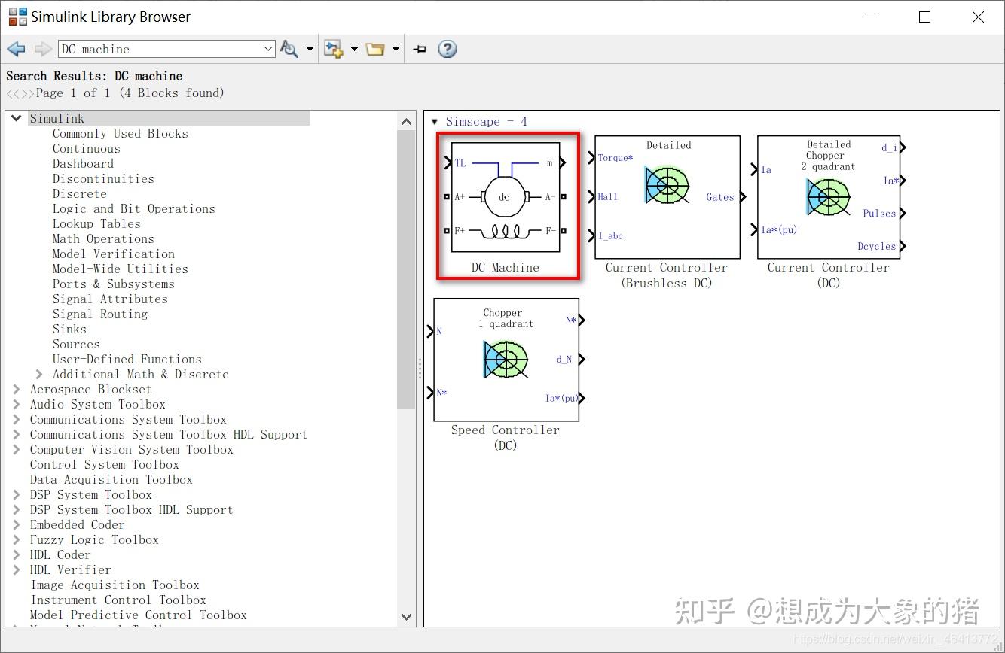Click the Forward navigation arrow
This screenshot has height=653, width=1005.
[43, 49]
